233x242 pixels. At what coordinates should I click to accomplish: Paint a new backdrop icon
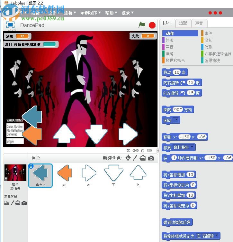[12, 203]
